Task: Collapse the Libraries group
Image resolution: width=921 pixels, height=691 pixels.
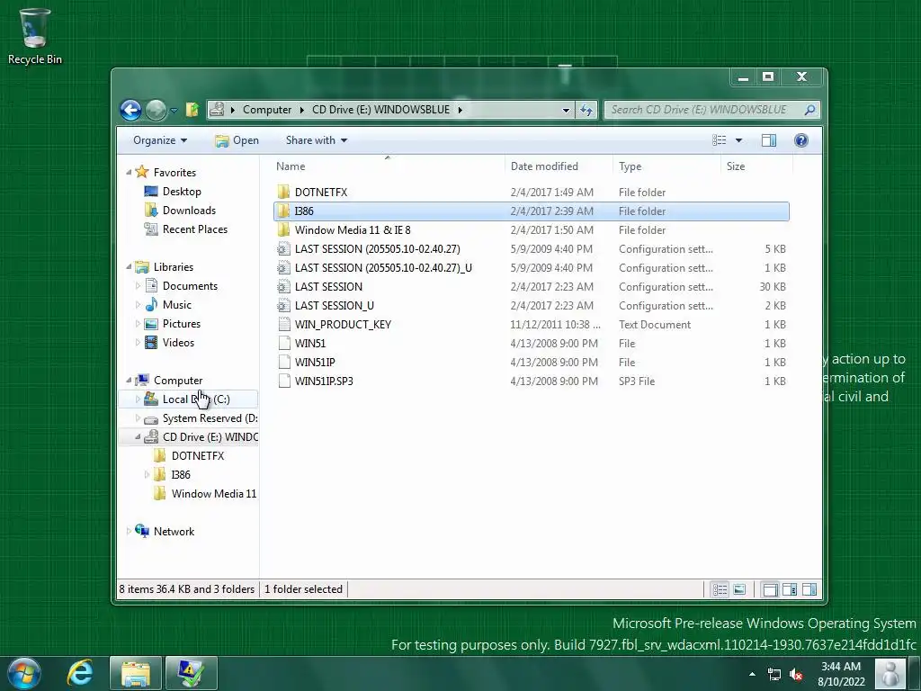Action: [129, 266]
